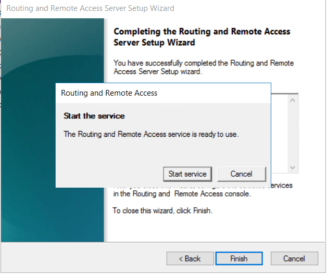This screenshot has width=327, height=275.
Task: Click the Start service button
Action: 187,174
